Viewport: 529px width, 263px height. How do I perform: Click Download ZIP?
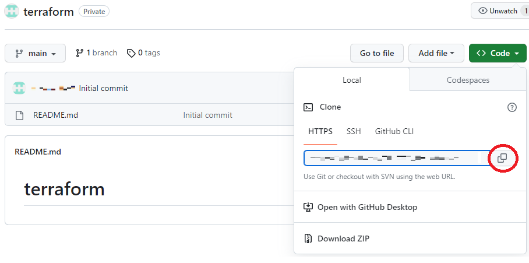click(337, 239)
